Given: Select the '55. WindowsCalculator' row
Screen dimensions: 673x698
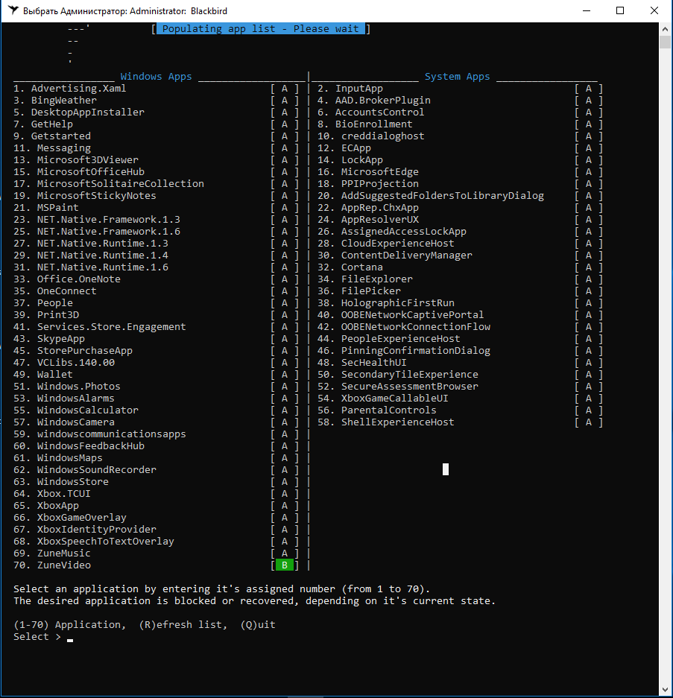Looking at the screenshot, I should (x=156, y=410).
